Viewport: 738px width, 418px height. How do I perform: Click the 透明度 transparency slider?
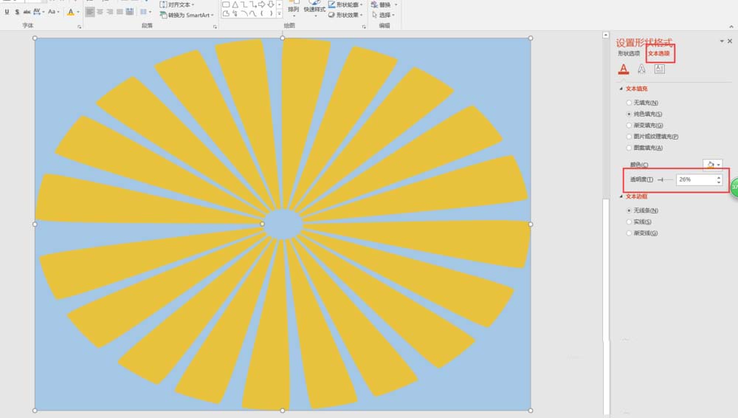click(665, 179)
